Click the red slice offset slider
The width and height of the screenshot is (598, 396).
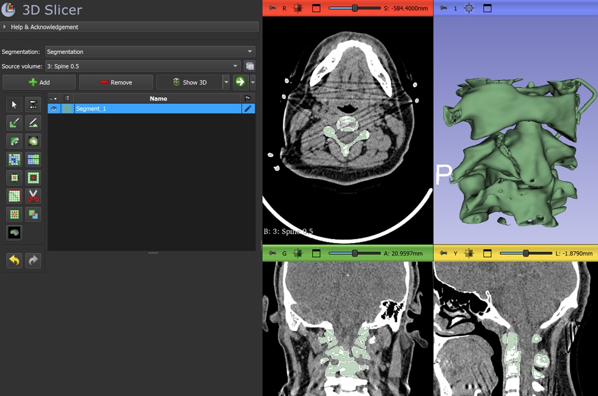[x=354, y=8]
